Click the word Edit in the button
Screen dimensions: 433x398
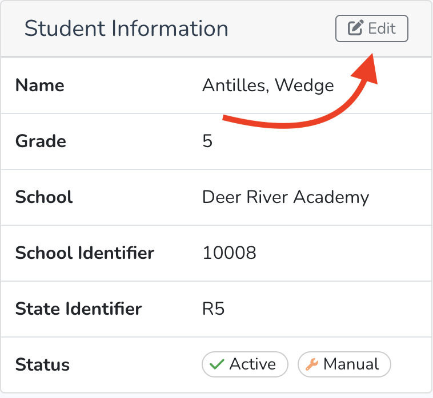coord(382,28)
